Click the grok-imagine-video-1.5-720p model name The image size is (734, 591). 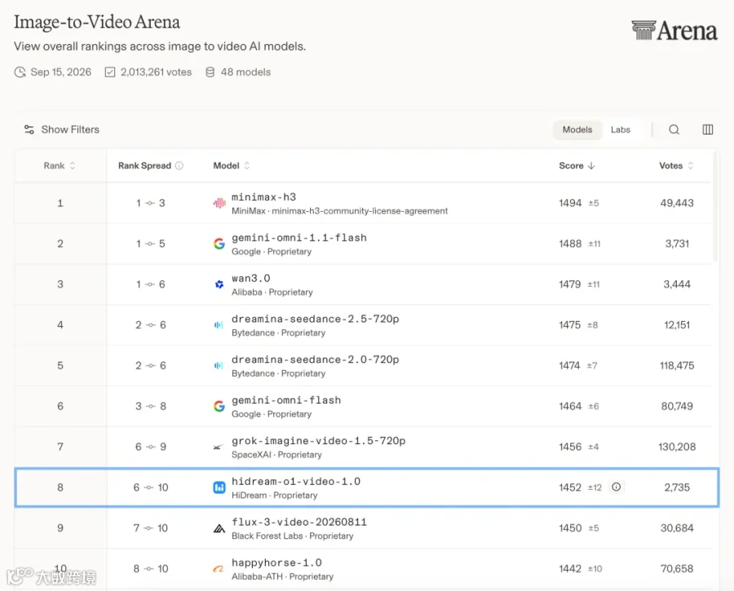tap(318, 441)
